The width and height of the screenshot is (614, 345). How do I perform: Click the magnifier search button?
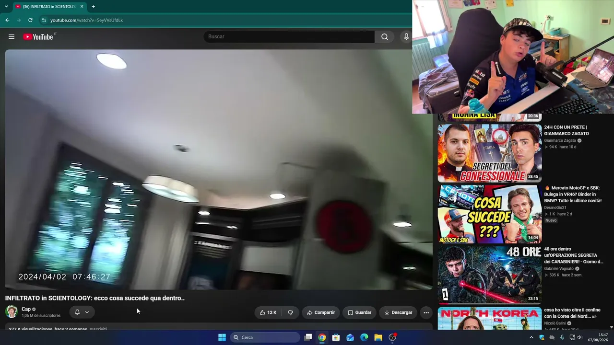pyautogui.click(x=385, y=37)
